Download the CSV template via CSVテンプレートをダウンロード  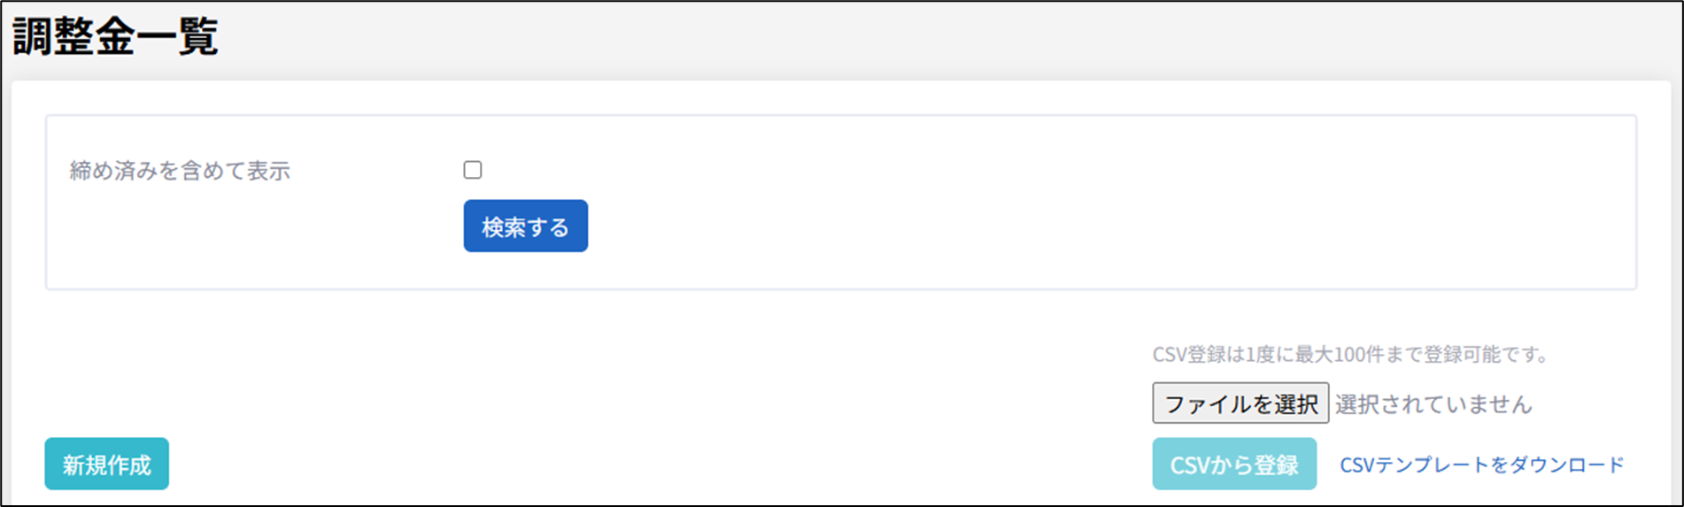[1481, 465]
